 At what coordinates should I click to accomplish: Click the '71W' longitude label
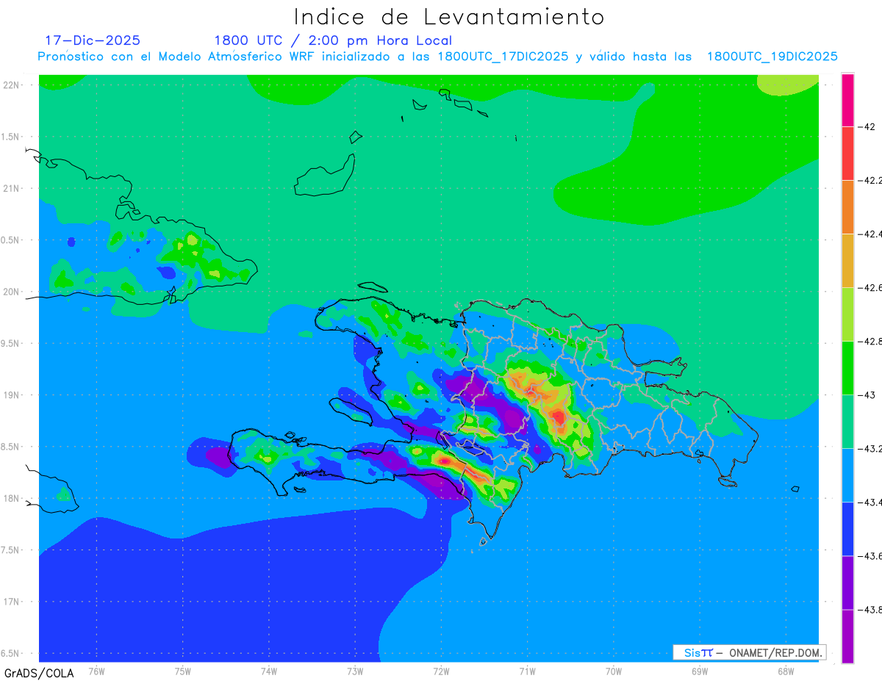point(527,671)
